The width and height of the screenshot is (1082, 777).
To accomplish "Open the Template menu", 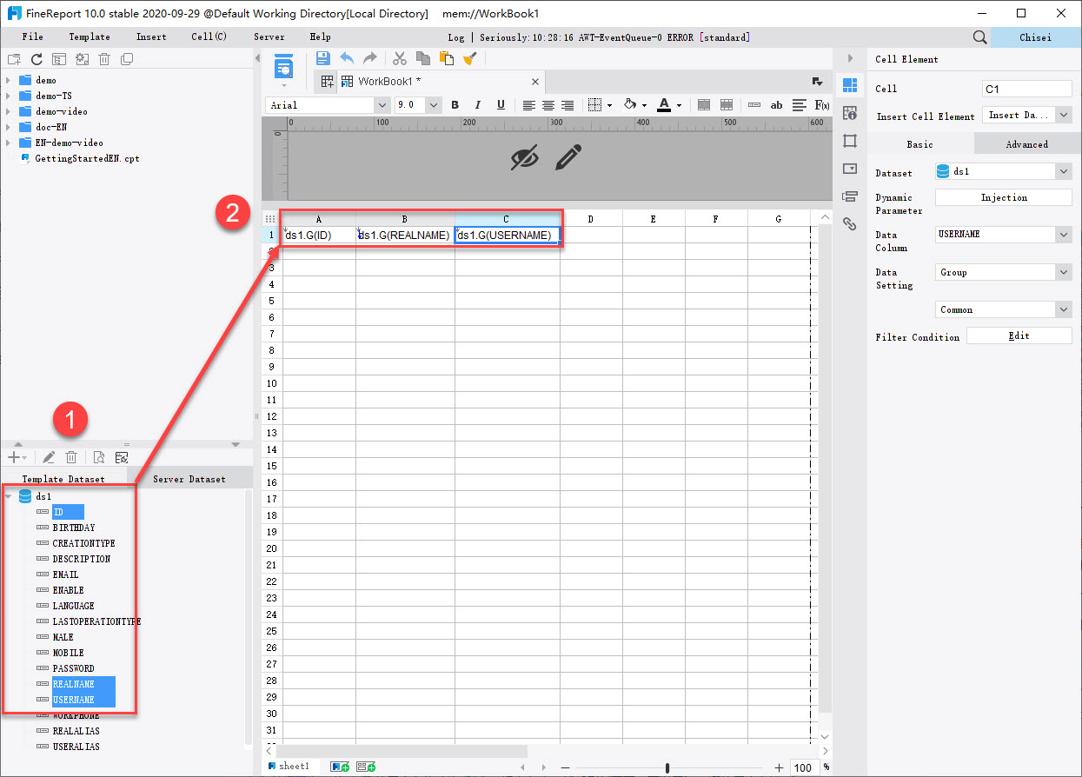I will tap(90, 37).
